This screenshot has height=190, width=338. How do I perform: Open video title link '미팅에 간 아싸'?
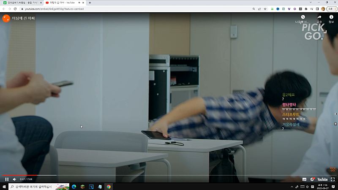23,18
